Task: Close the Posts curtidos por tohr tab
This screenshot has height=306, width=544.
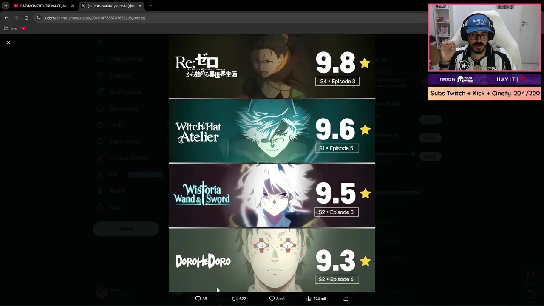Action: pos(140,6)
